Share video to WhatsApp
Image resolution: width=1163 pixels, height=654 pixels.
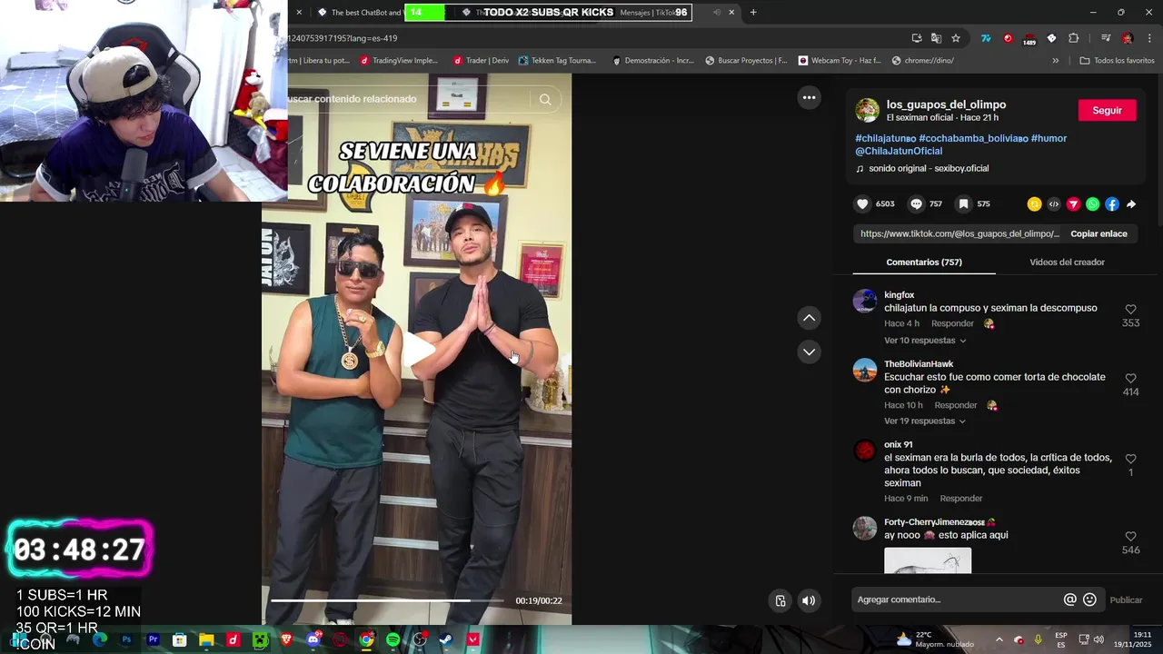pos(1092,204)
